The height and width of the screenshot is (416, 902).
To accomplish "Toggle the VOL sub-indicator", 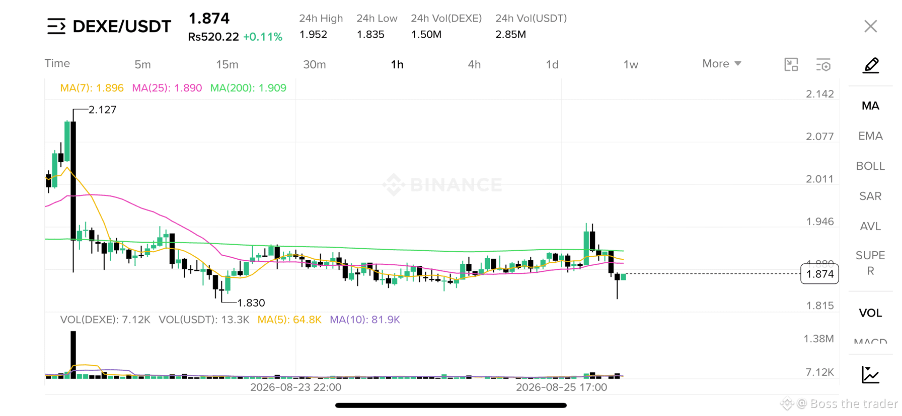I will [x=870, y=313].
